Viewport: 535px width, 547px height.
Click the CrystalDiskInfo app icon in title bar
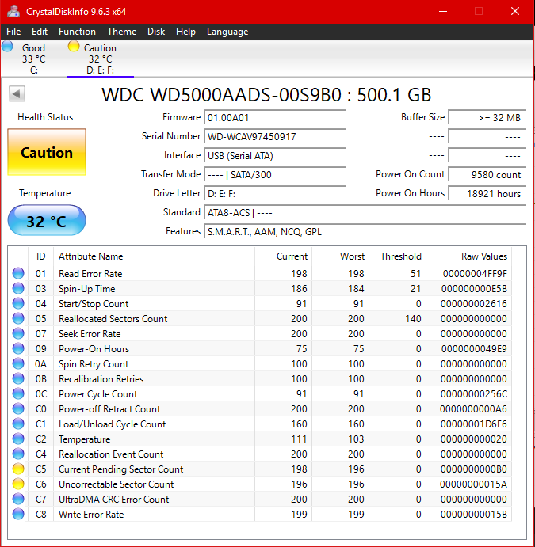pyautogui.click(x=13, y=11)
